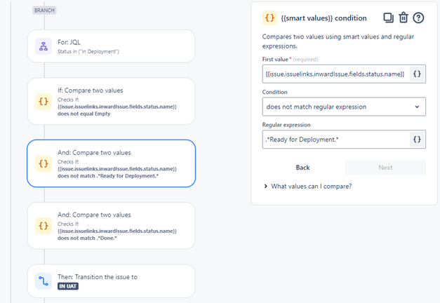Viewport: 440px width, 303px height.
Task: Insert smart value in Regular expression field
Action: (417, 139)
